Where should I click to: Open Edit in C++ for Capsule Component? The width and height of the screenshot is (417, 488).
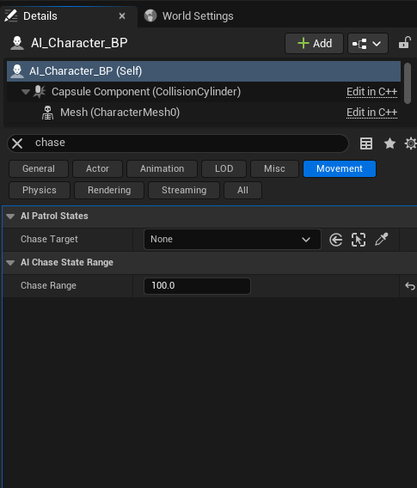(x=371, y=92)
